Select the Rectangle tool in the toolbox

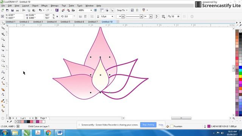(x=3, y=56)
